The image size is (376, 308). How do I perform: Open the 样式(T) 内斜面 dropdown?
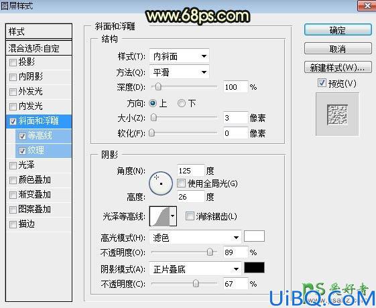coord(179,56)
